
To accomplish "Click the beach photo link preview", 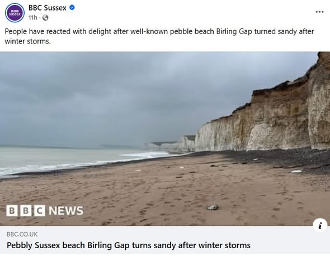I will point(165,139).
